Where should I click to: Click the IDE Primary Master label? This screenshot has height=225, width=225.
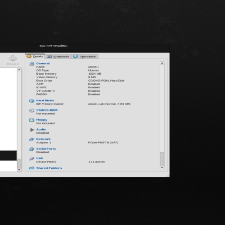50,104
